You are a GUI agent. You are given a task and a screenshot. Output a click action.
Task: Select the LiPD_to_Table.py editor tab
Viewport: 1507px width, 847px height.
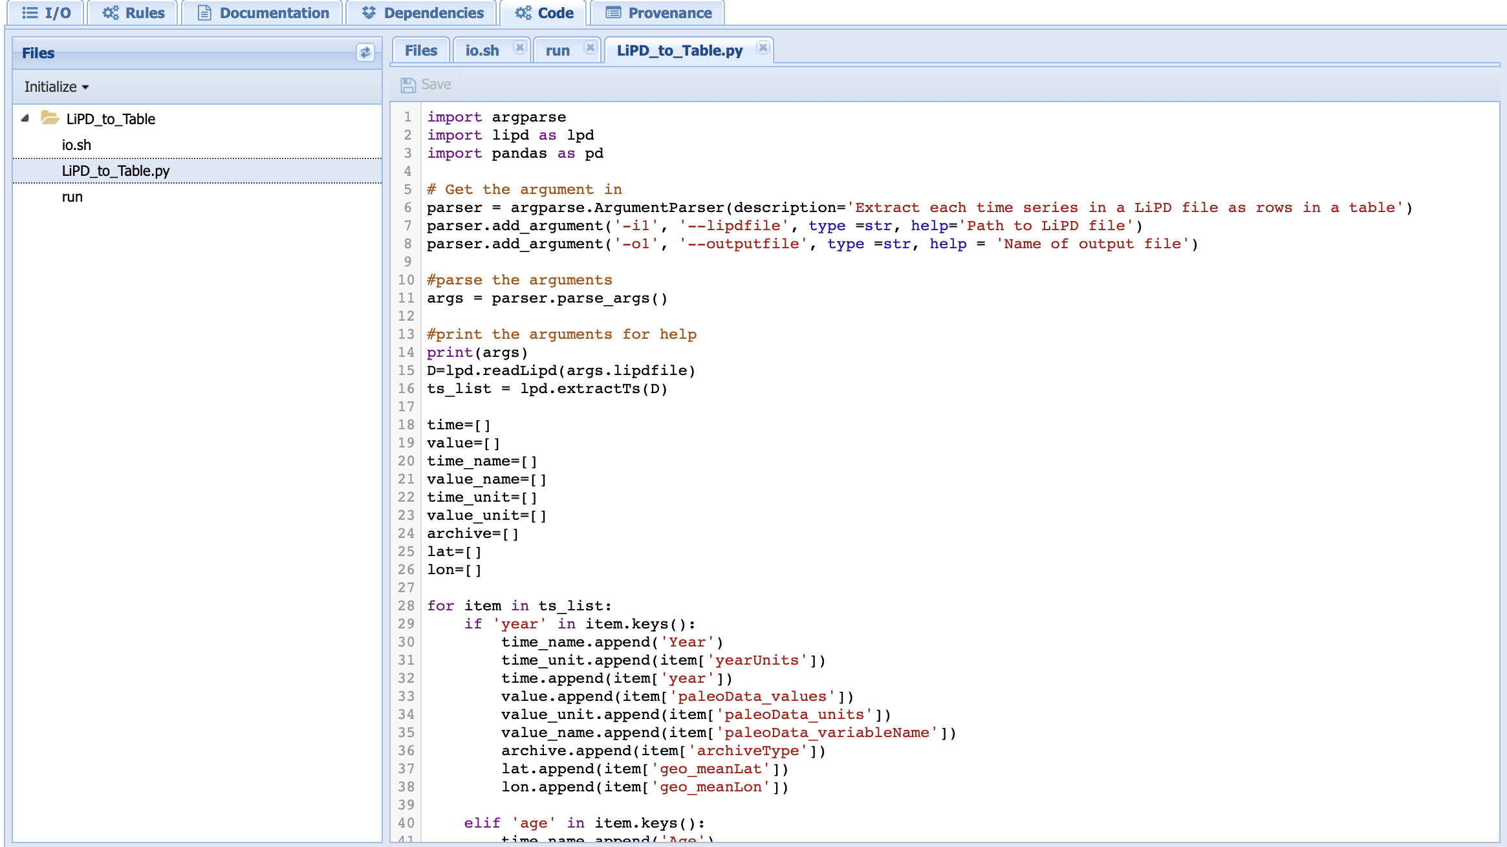click(x=680, y=50)
